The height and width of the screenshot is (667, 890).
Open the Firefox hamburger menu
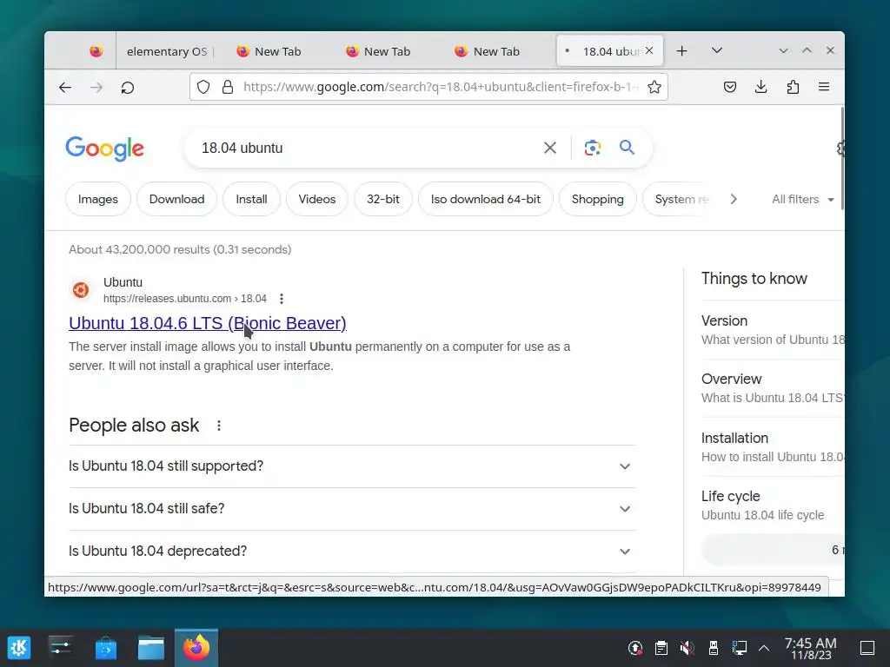click(824, 87)
